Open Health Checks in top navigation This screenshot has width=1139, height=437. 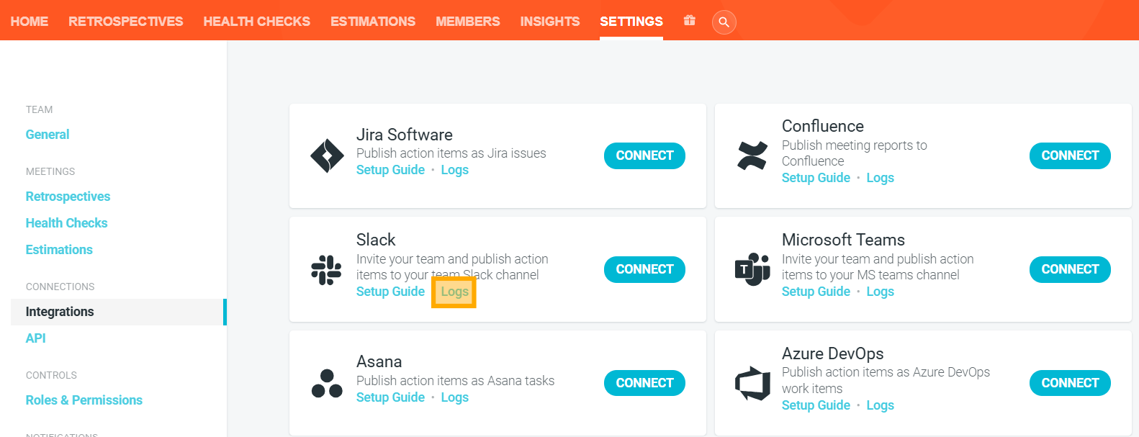[x=257, y=22]
